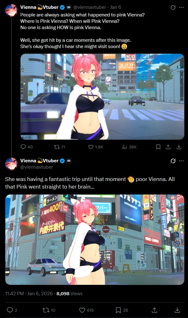The image size is (188, 318).
Task: Open more options menu on second tweet
Action: tap(181, 161)
